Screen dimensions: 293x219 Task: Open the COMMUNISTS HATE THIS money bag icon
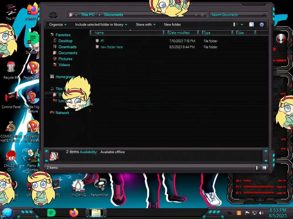pos(11,131)
